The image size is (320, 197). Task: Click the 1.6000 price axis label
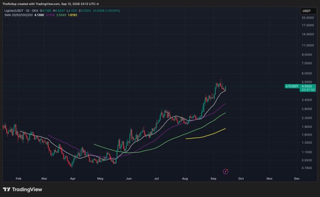tap(307, 135)
